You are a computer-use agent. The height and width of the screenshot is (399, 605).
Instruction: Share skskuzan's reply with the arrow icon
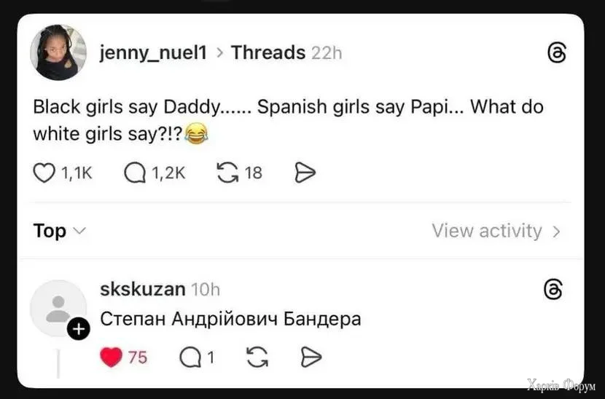(311, 357)
